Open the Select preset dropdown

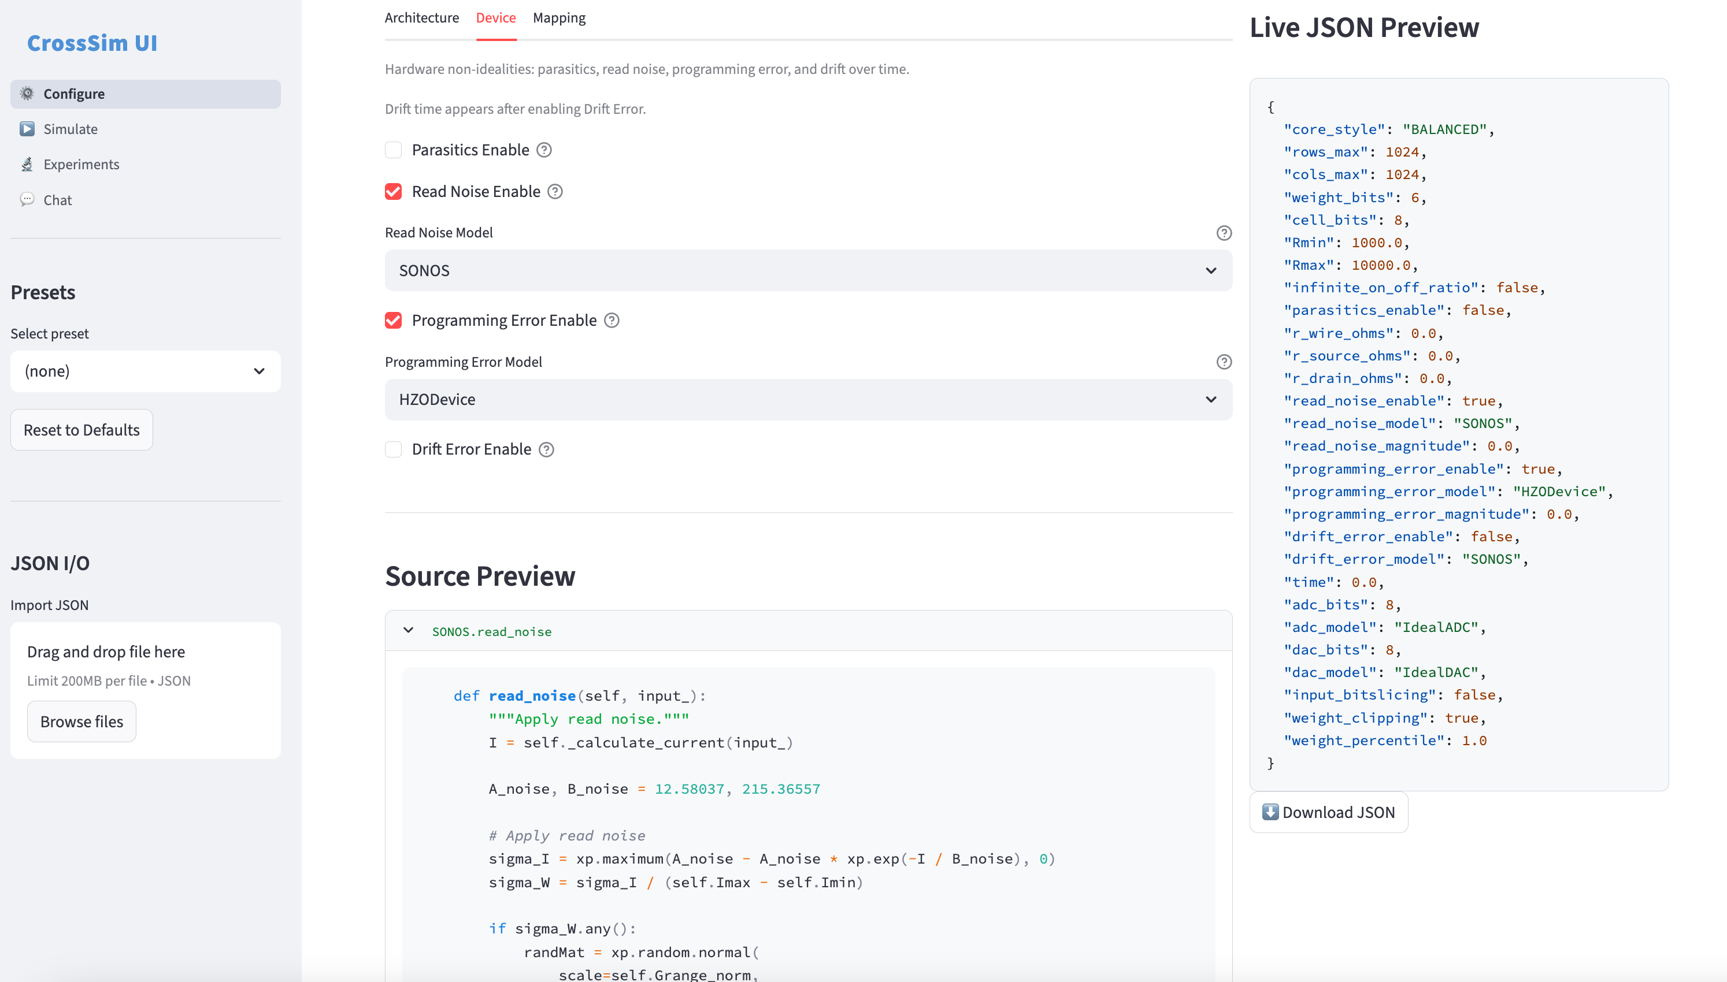pyautogui.click(x=145, y=371)
